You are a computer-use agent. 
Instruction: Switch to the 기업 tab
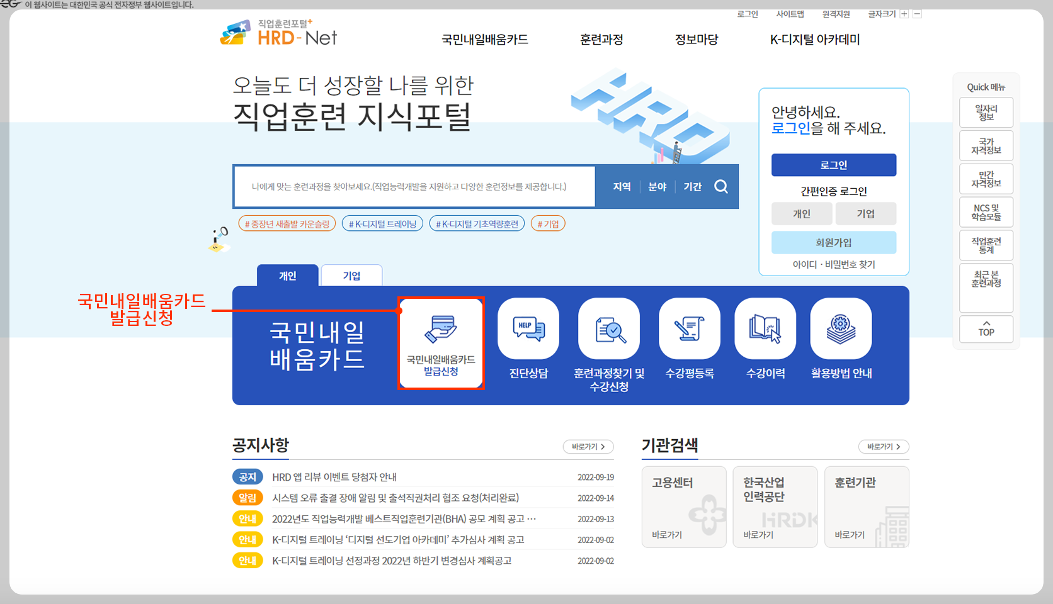click(351, 276)
